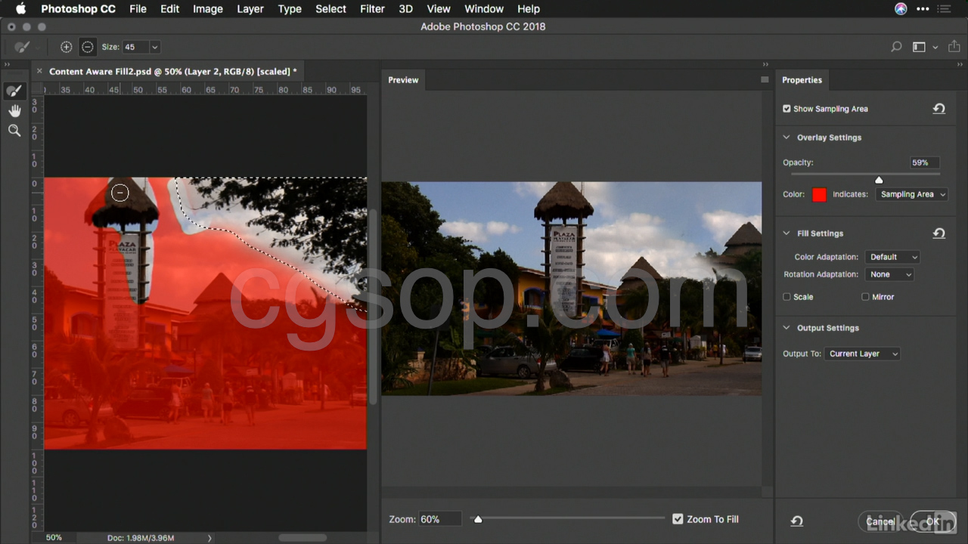Viewport: 968px width, 544px height.
Task: Open the Preview panel menu icon
Action: pyautogui.click(x=765, y=80)
